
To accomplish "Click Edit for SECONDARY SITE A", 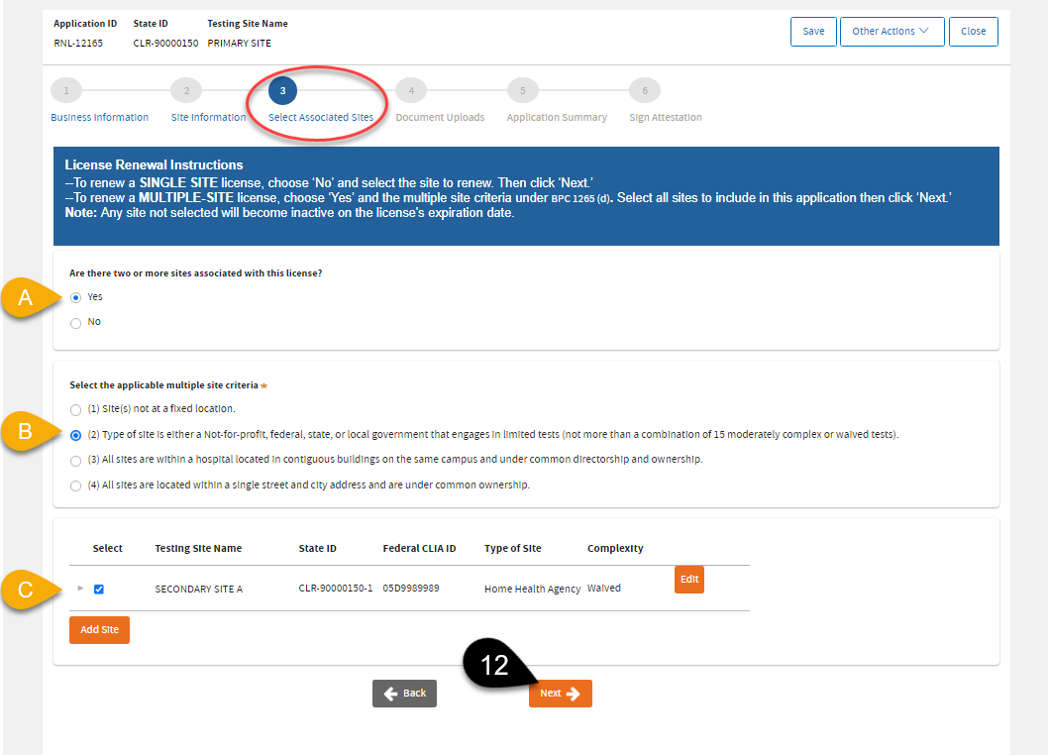I will click(x=689, y=580).
